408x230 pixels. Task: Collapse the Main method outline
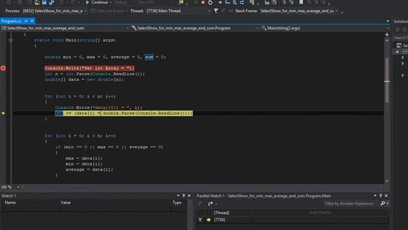point(11,40)
